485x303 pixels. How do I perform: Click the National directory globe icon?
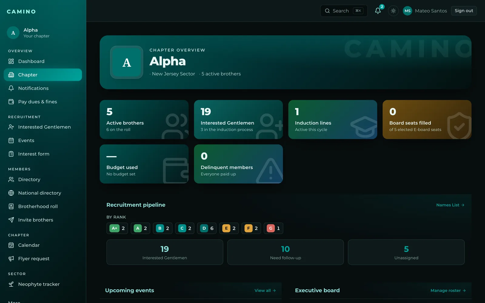11,193
